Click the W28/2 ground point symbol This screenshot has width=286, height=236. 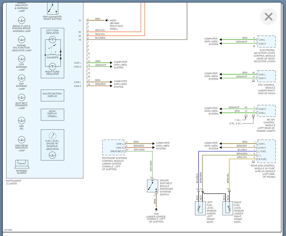coord(107,20)
